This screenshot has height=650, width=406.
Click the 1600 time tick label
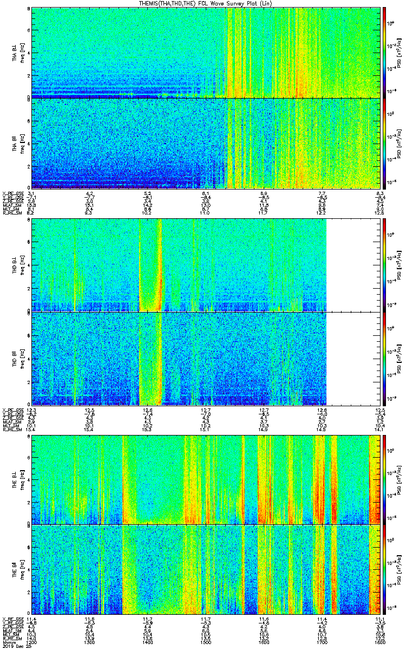264,642
